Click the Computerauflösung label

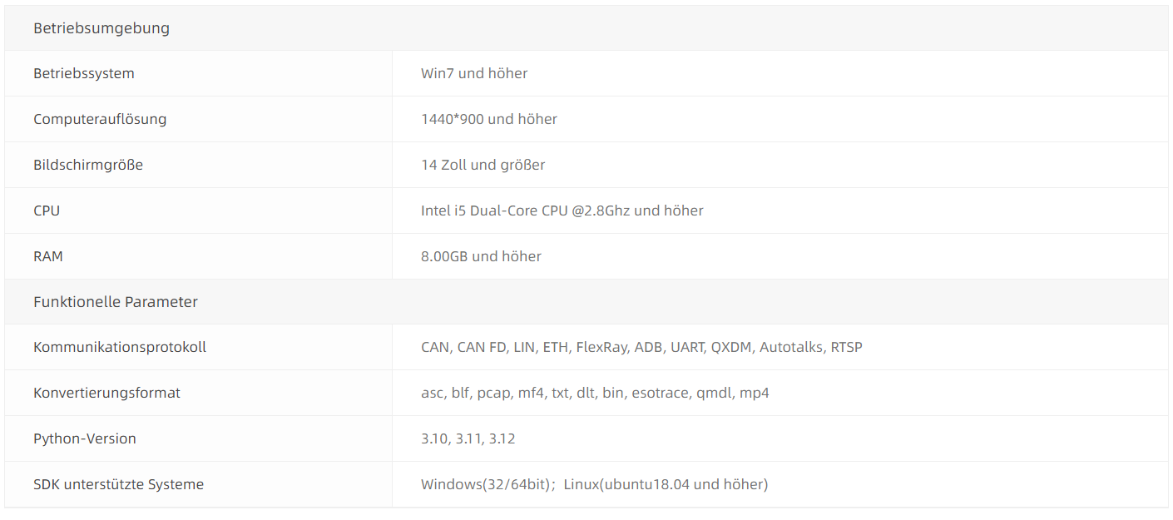[x=100, y=119]
